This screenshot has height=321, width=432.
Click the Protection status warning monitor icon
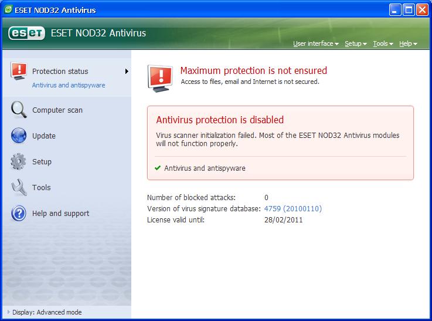[x=19, y=71]
